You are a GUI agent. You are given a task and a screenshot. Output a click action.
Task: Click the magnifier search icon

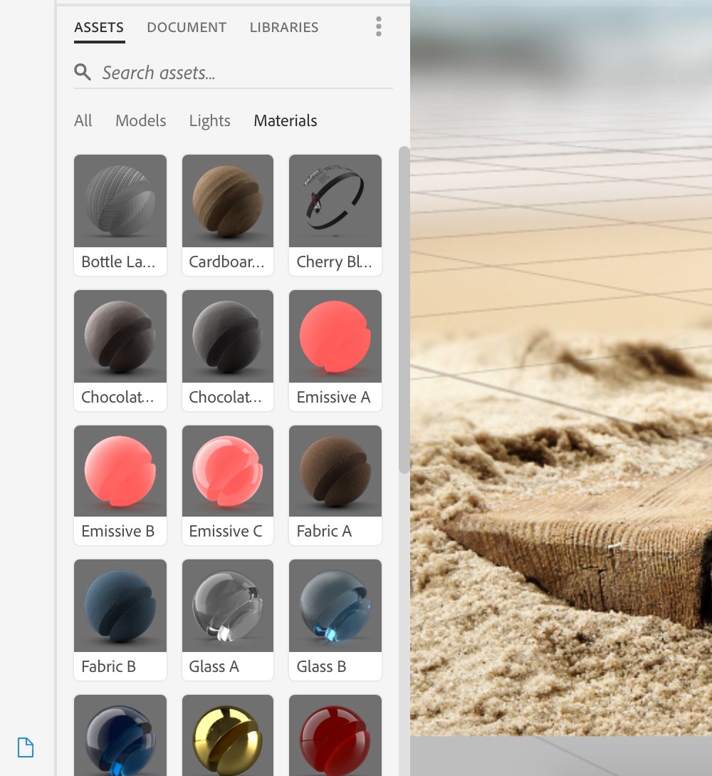83,72
